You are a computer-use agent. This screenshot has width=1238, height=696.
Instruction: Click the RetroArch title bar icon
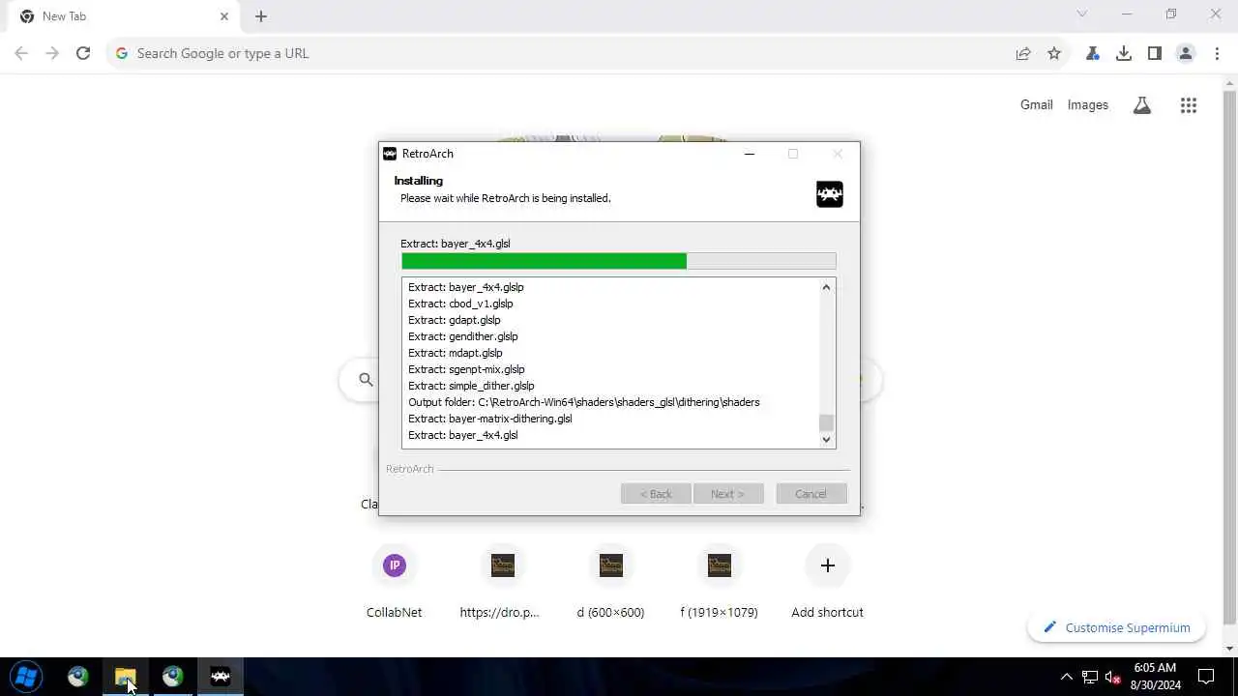click(x=390, y=154)
